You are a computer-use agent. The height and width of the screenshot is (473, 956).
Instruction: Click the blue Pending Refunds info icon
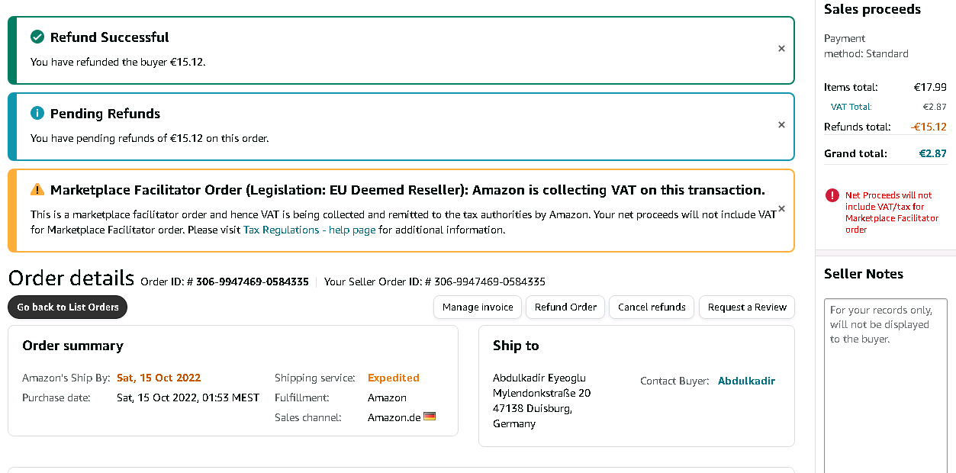coord(37,113)
